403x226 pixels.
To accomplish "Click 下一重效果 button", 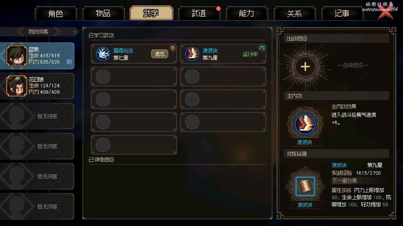I will [345, 181].
